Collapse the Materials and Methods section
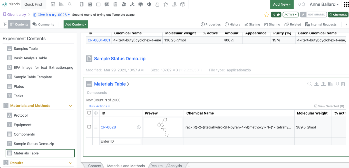The width and height of the screenshot is (349, 168). pyautogui.click(x=71, y=106)
